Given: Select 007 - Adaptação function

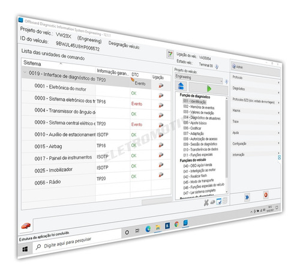Looking at the screenshot, I should point(193,133).
